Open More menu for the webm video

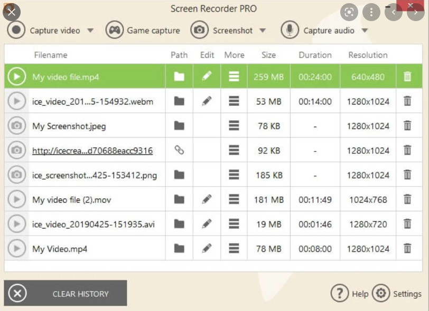coord(234,101)
